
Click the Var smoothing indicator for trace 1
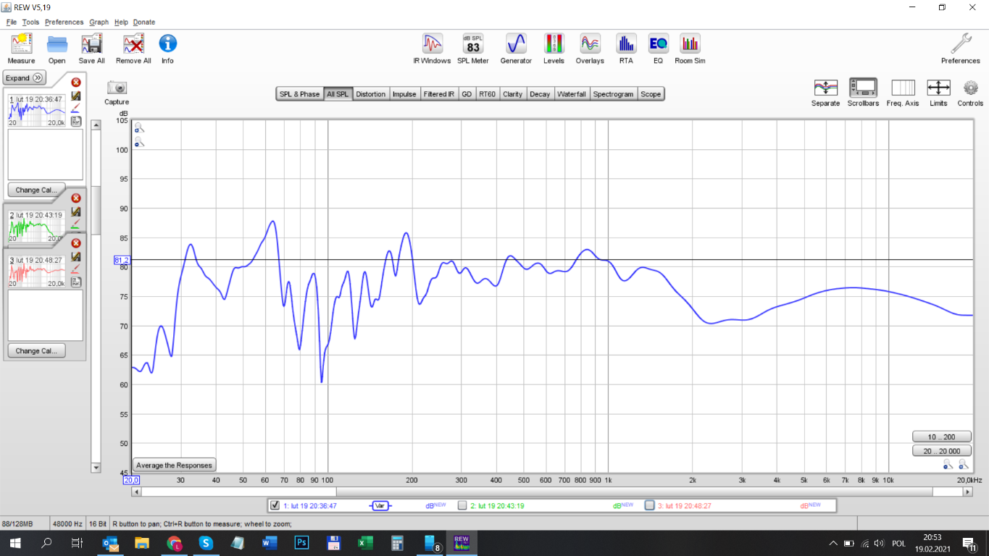pos(380,505)
